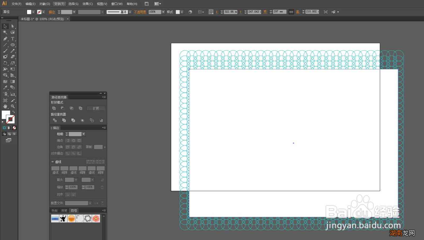Open the 对象(O) menu
Image resolution: width=424 pixels, height=240 pixels.
[45, 4]
